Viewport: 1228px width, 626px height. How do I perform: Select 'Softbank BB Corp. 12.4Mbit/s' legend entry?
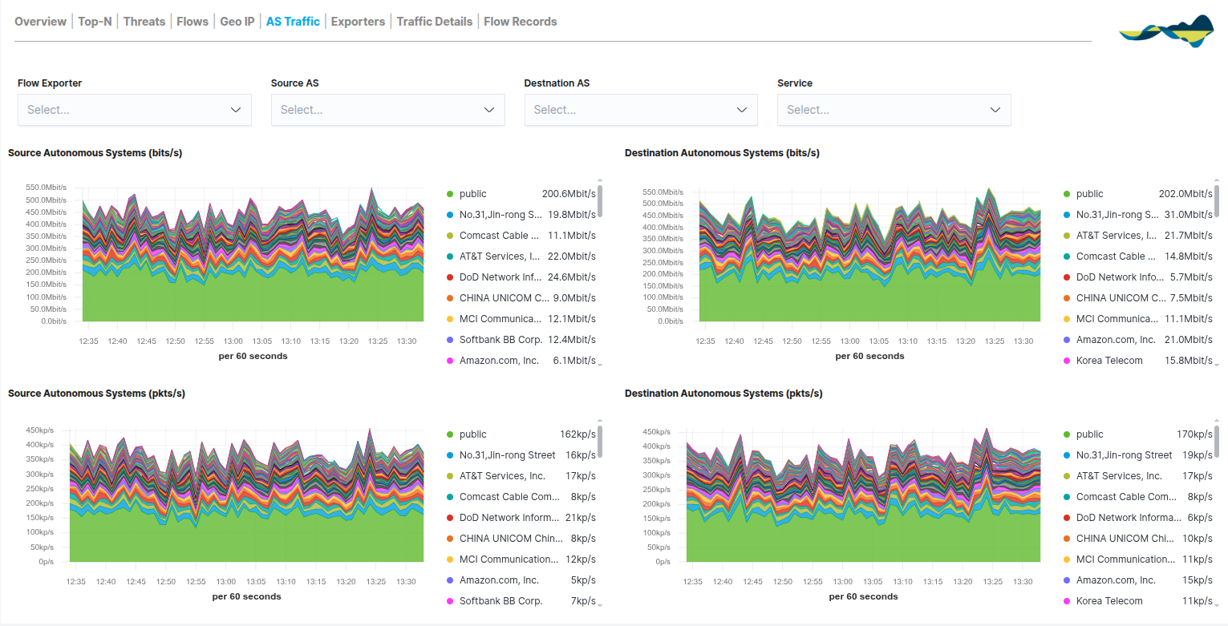coord(521,340)
